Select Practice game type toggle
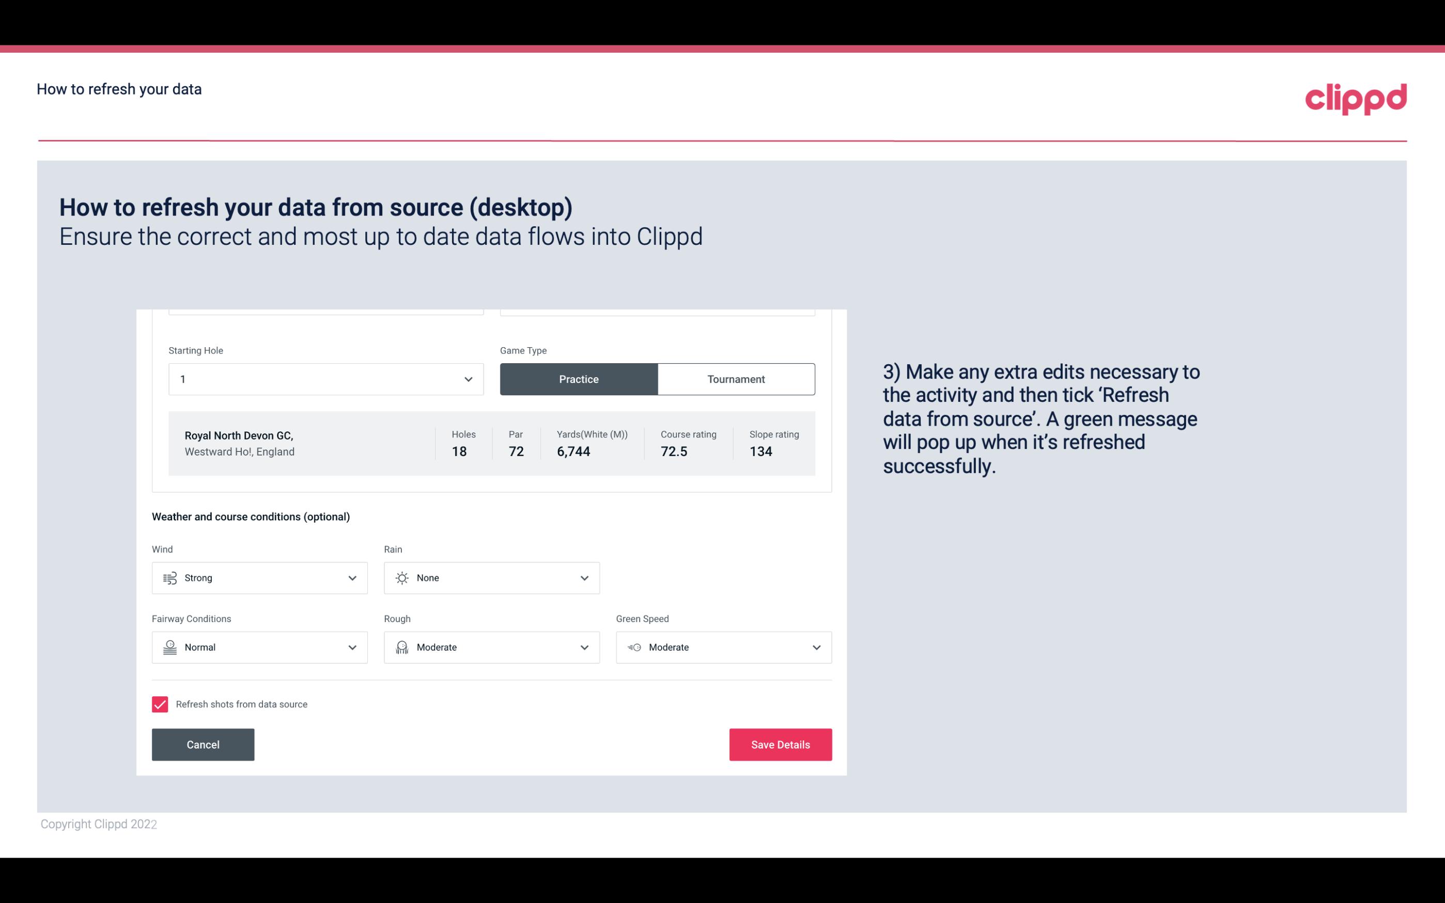This screenshot has height=903, width=1445. 579,379
